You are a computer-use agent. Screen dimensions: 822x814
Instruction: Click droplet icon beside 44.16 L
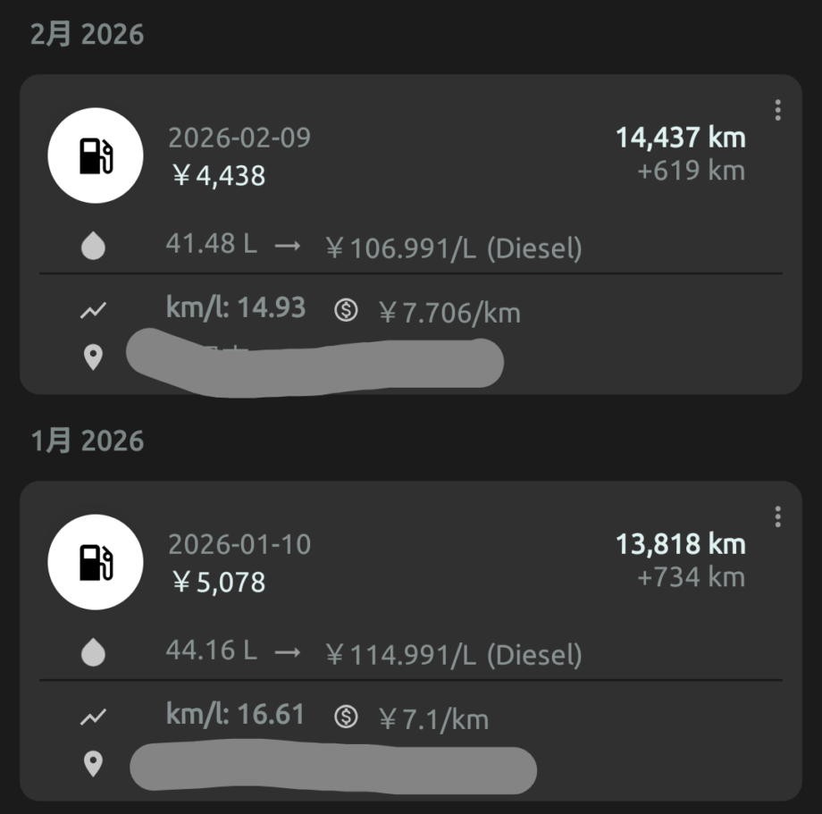[93, 654]
